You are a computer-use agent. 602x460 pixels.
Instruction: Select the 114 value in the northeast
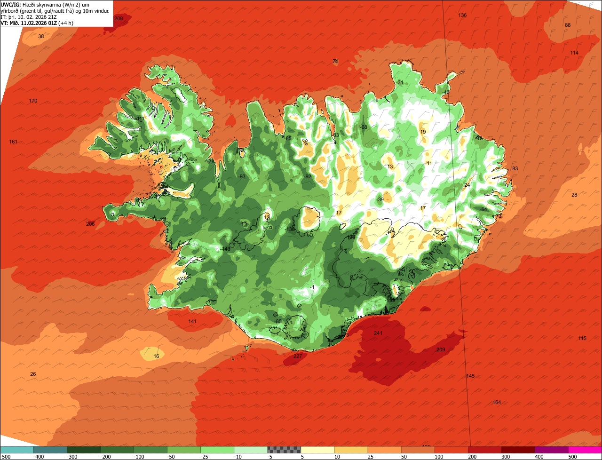coord(574,53)
